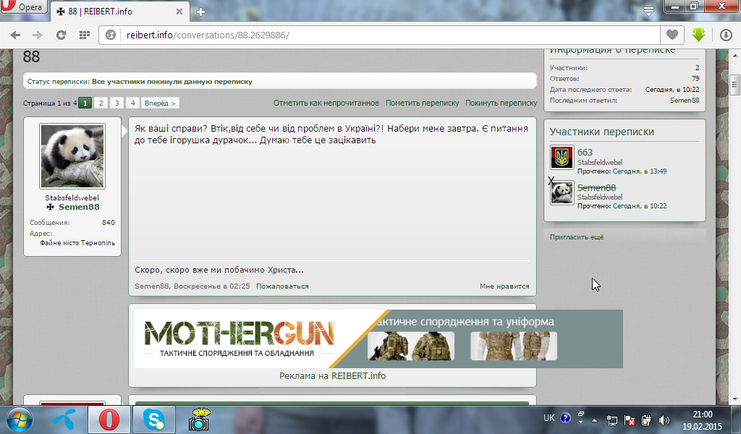Open Skype from the taskbar
Screen dimensions: 741x434
tap(154, 420)
